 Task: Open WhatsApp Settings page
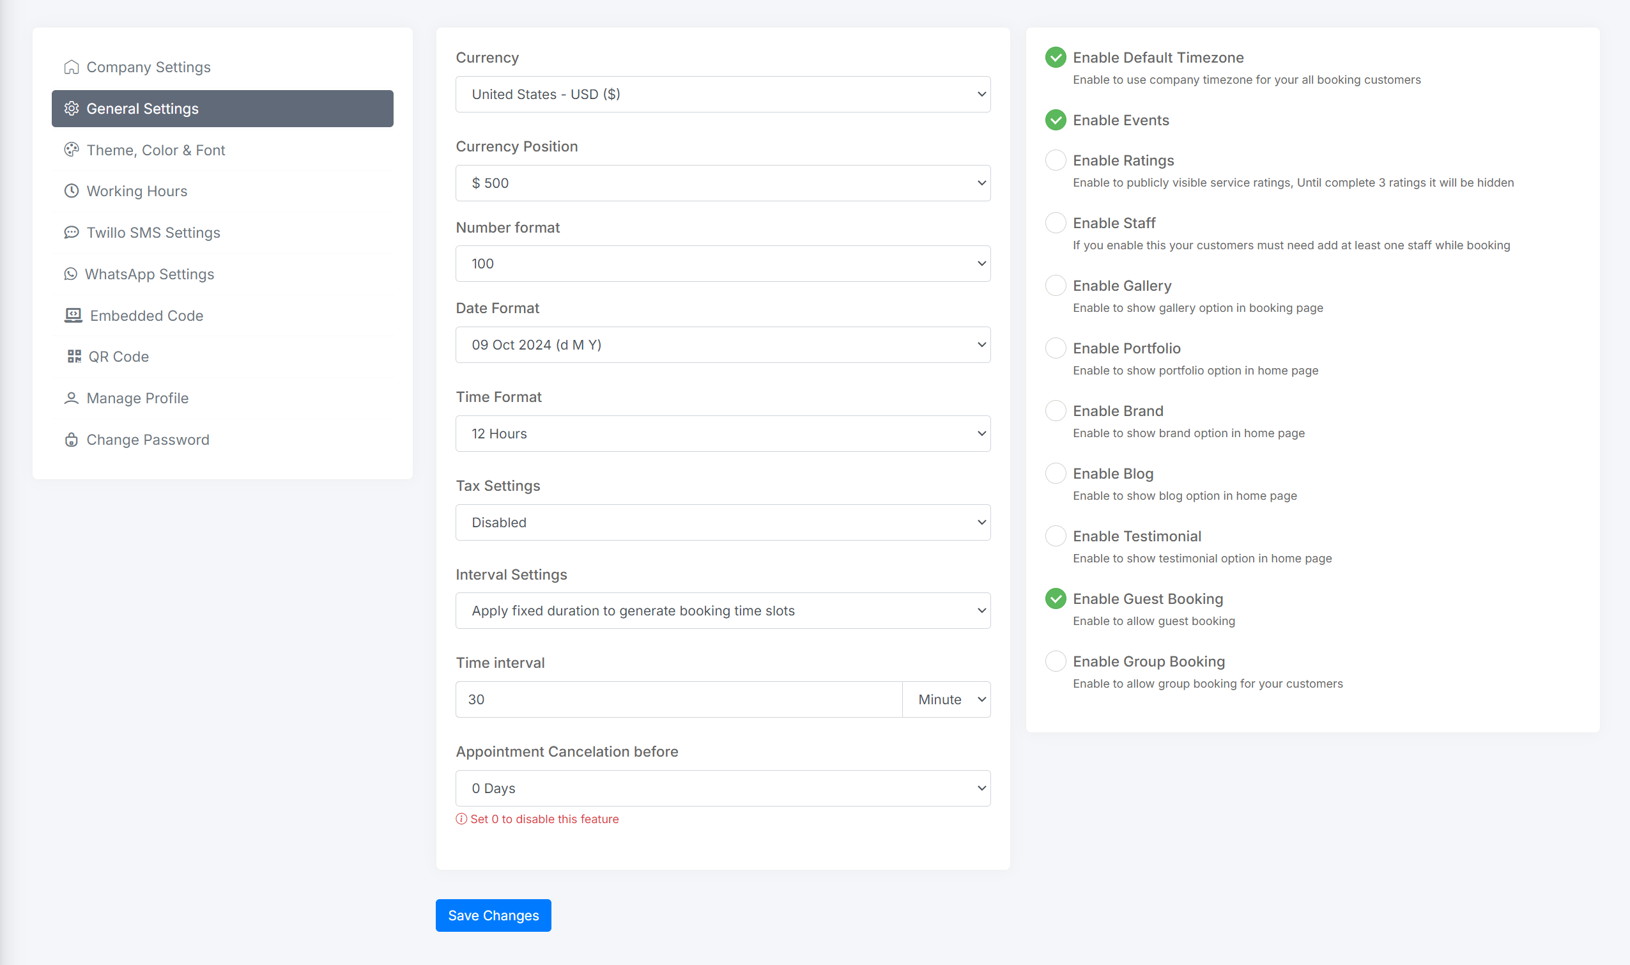[x=222, y=274]
